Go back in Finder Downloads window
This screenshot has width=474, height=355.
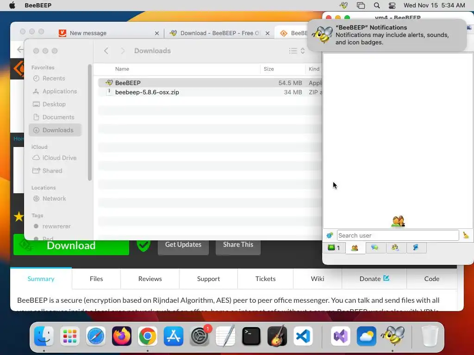tap(106, 51)
